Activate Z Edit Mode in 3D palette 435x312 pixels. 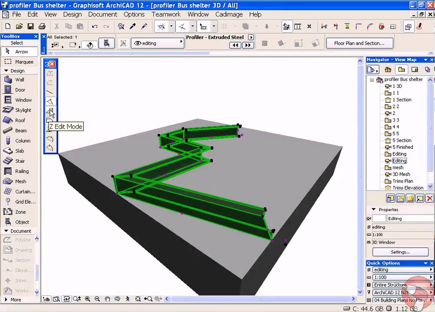pos(50,111)
